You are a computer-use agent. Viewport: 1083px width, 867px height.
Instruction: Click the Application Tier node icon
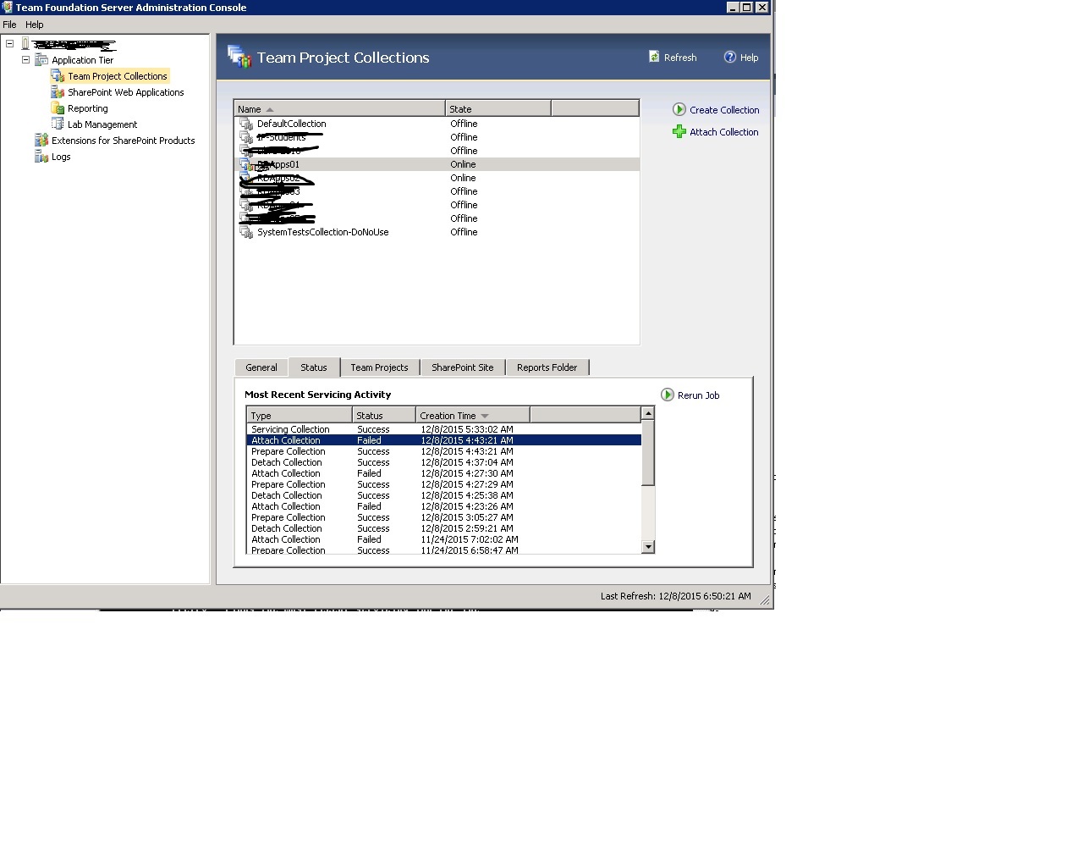pyautogui.click(x=41, y=60)
